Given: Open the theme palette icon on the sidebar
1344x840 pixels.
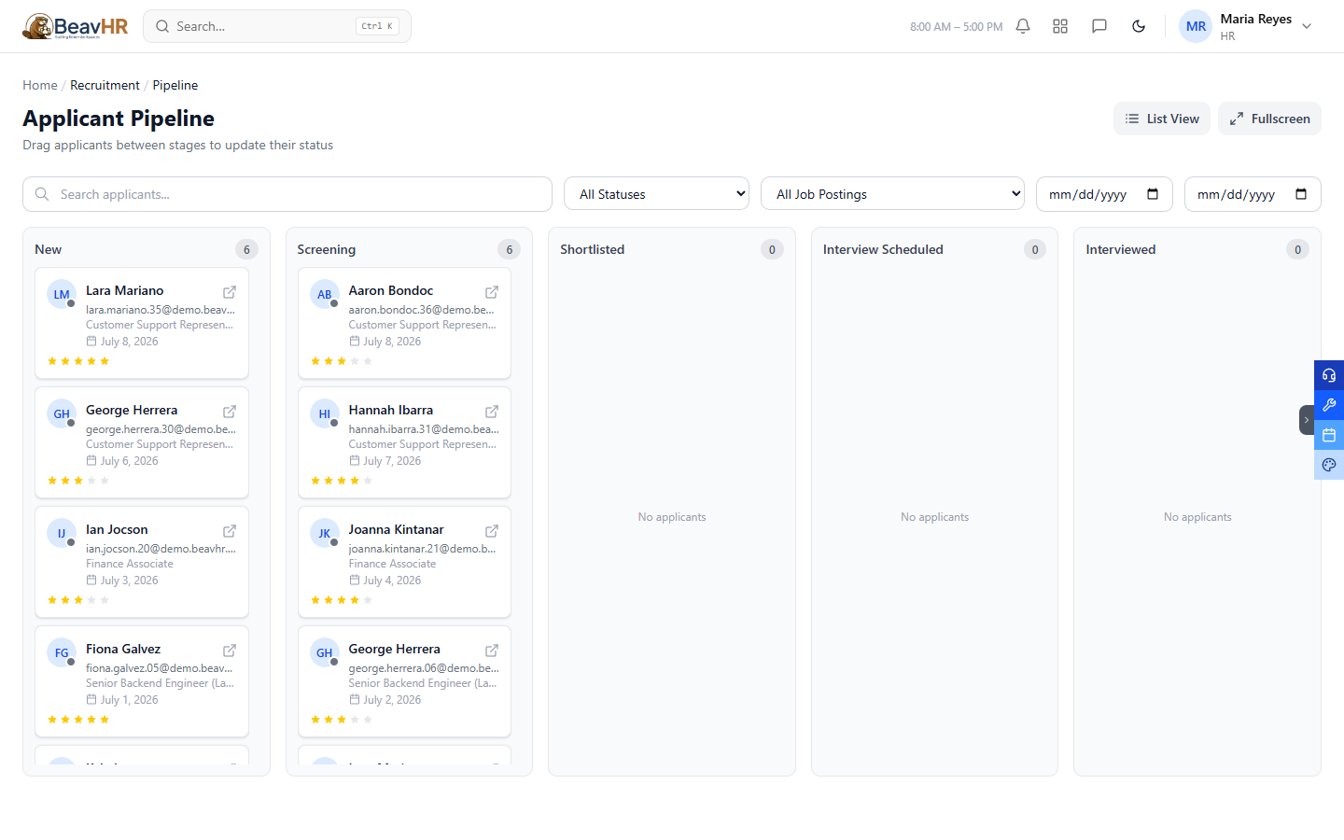Looking at the screenshot, I should coord(1329,465).
